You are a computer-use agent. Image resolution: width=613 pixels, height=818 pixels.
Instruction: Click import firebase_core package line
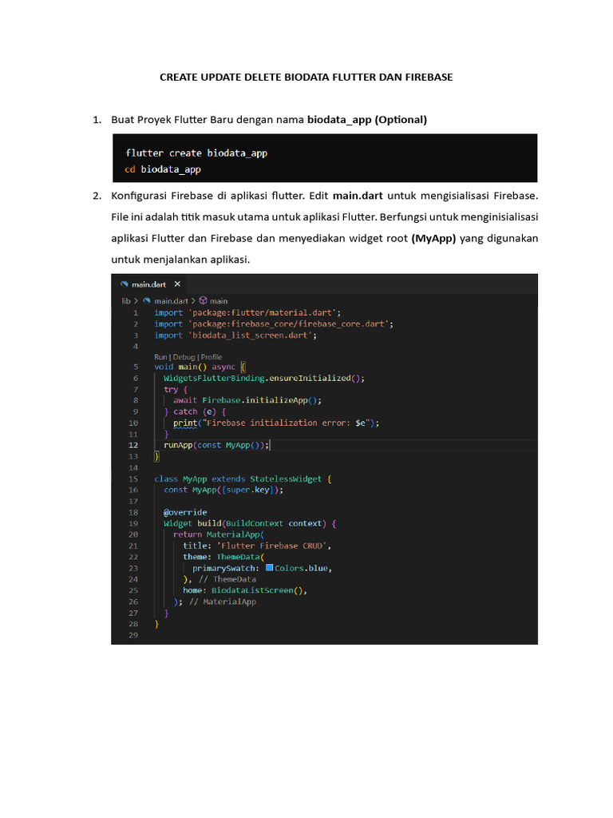pos(274,324)
